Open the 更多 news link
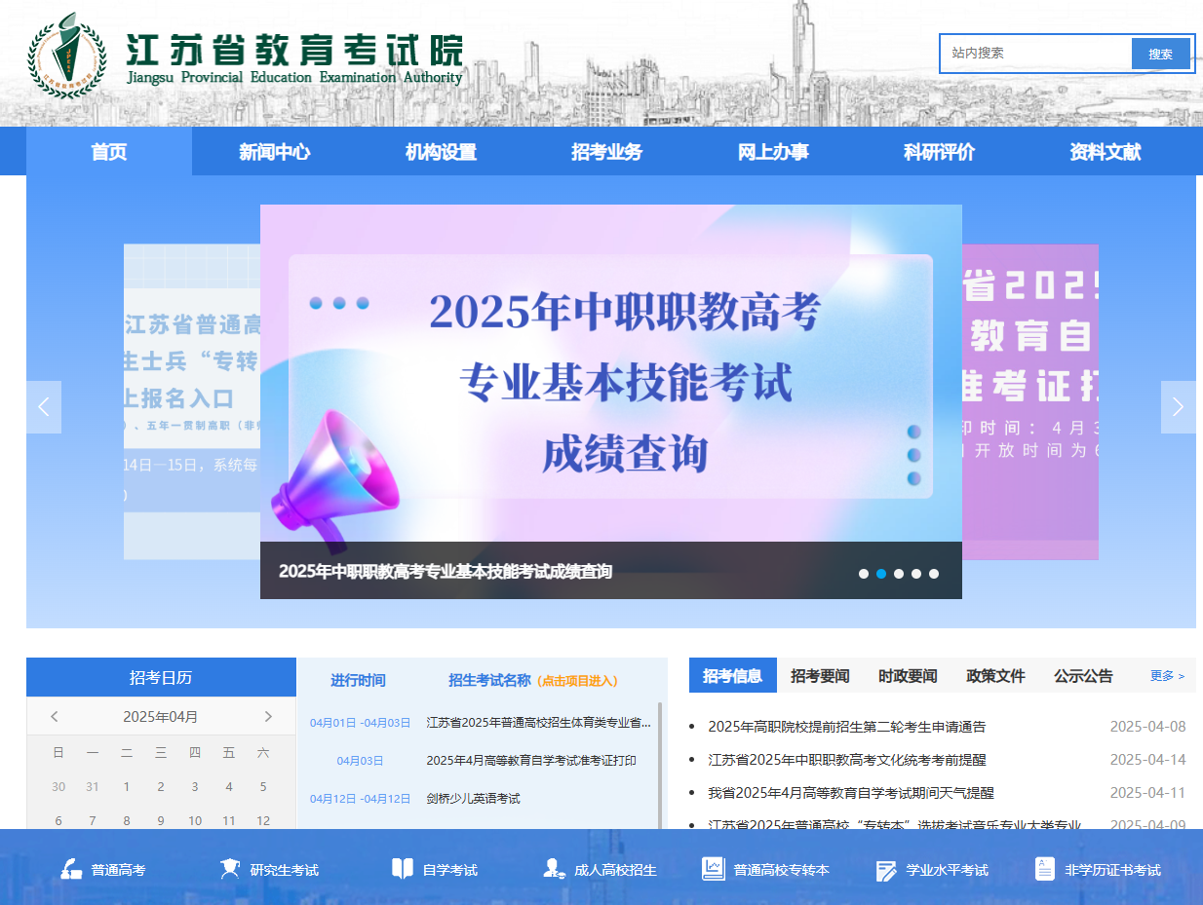This screenshot has height=905, width=1203. coord(1166,675)
